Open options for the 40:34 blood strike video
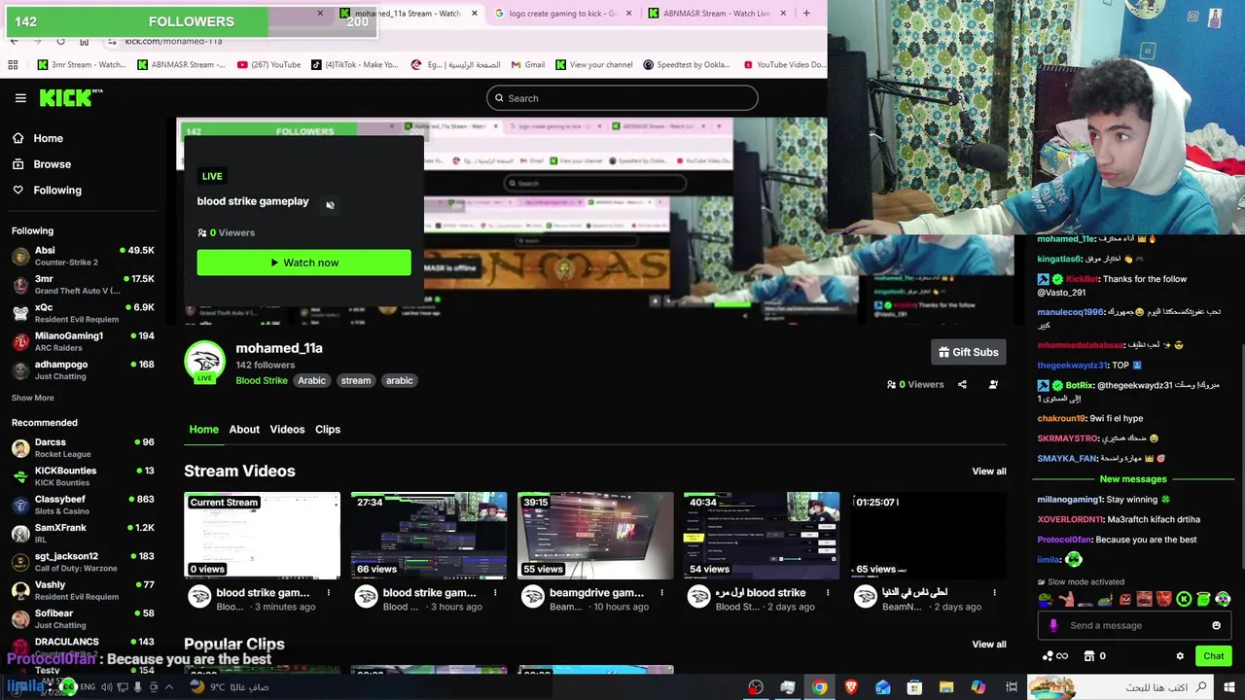 (828, 592)
